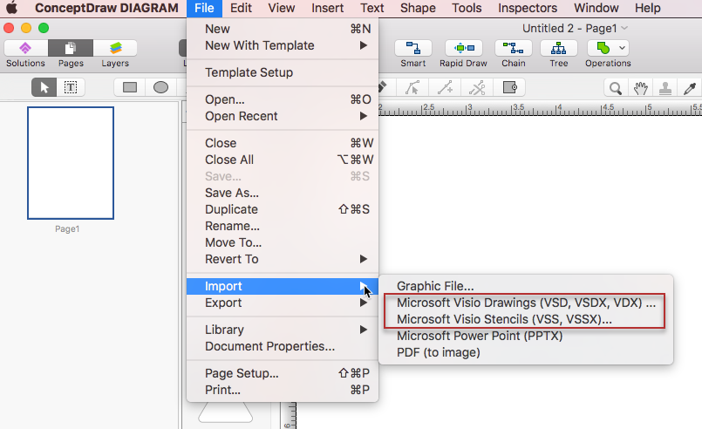The image size is (702, 429).
Task: Click the Chain connection icon
Action: click(x=513, y=48)
